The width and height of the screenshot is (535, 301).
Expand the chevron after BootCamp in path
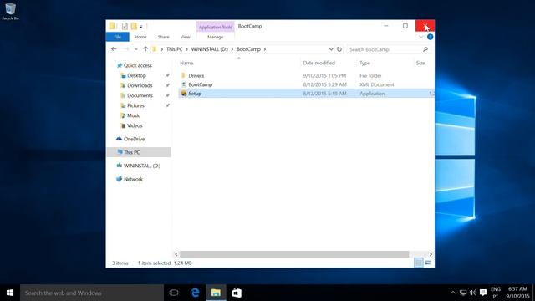pos(265,49)
